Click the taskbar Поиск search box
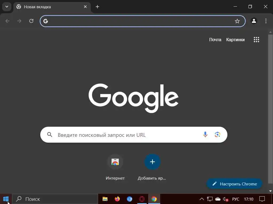The image size is (273, 204). coord(55,199)
